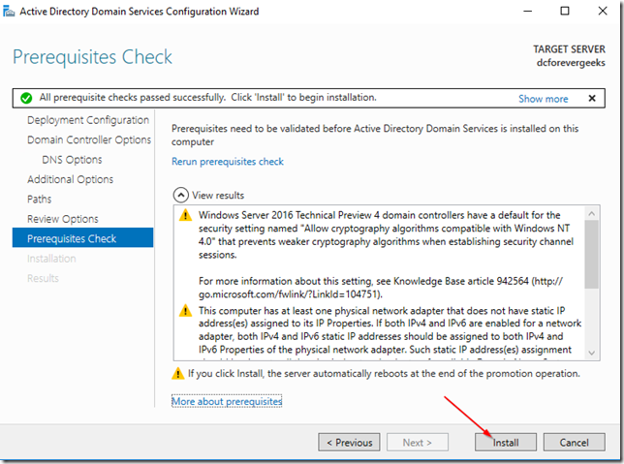Switch to the Paths step

click(41, 200)
